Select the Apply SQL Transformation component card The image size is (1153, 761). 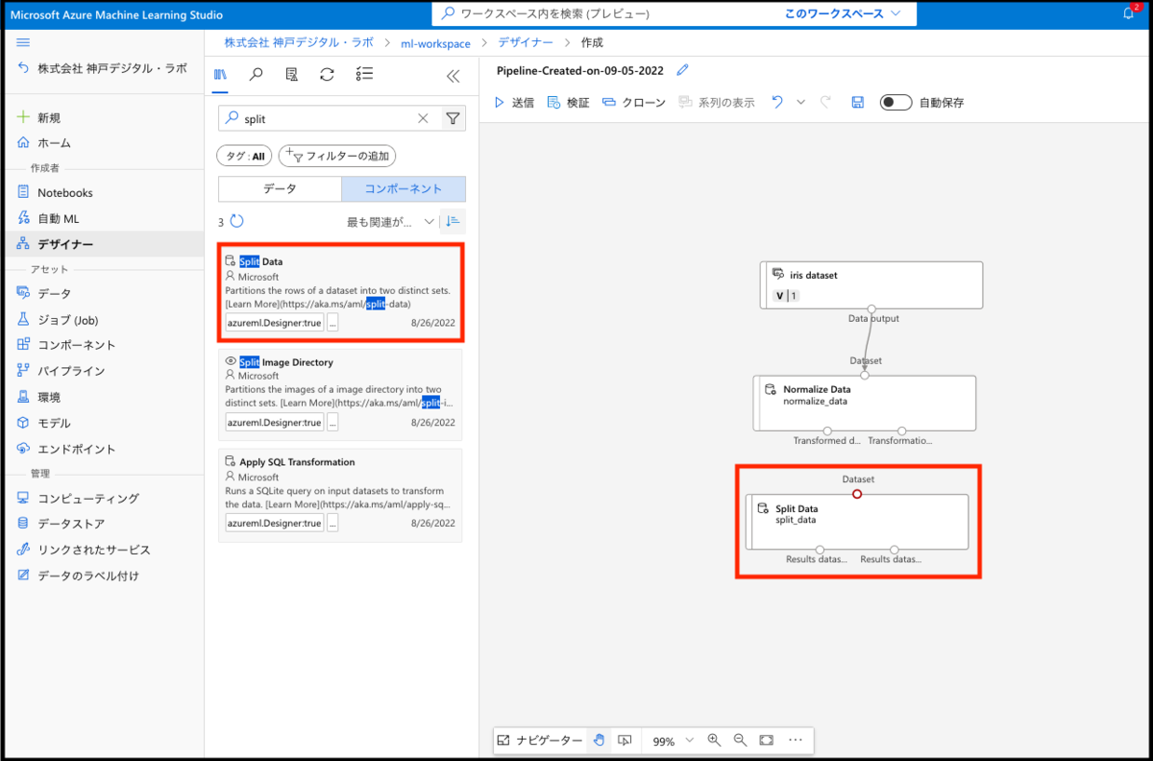click(x=340, y=495)
